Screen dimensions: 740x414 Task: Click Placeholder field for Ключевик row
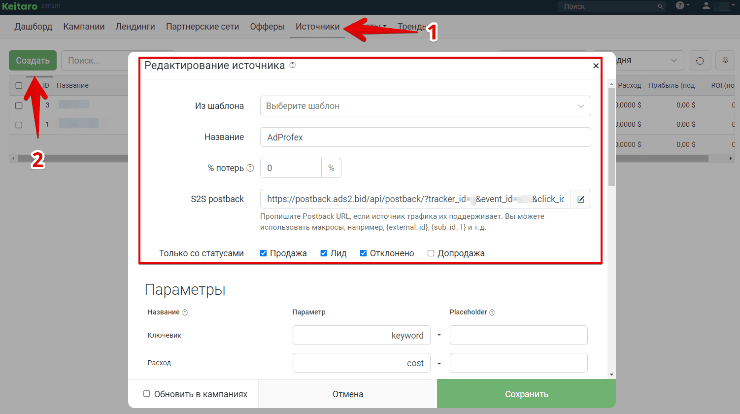pyautogui.click(x=518, y=335)
